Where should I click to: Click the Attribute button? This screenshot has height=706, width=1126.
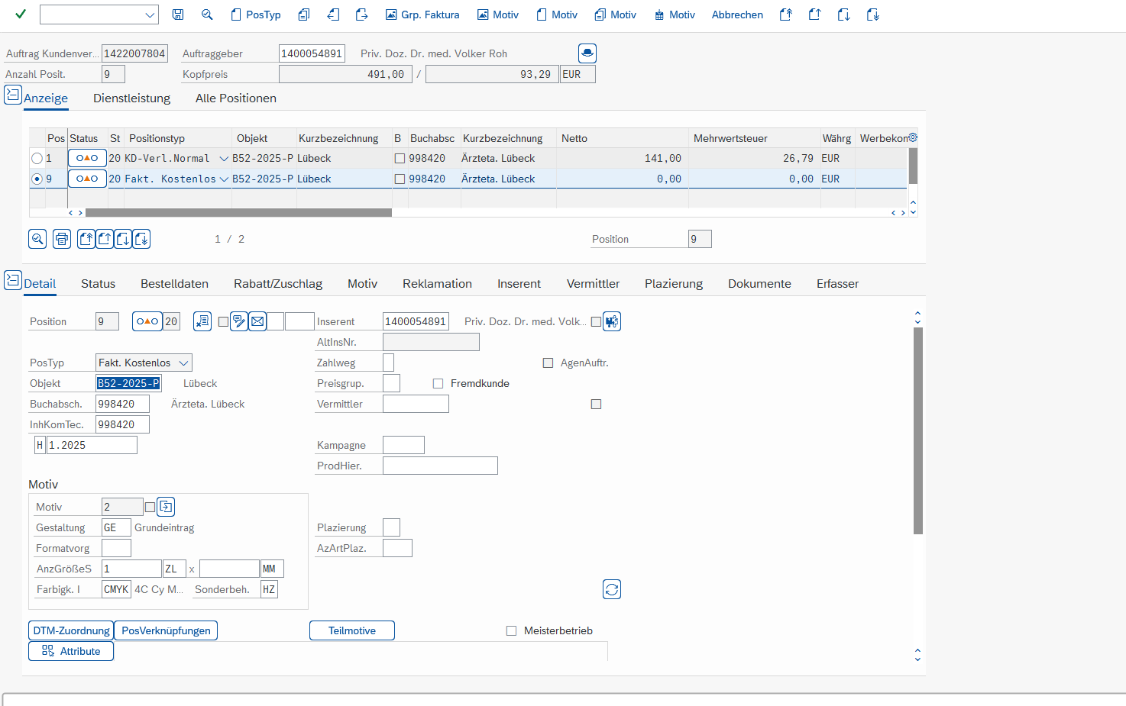click(x=71, y=651)
